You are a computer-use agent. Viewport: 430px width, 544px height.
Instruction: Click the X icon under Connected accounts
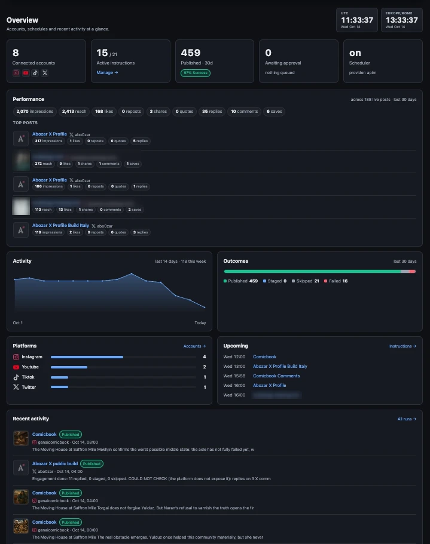[x=44, y=73]
